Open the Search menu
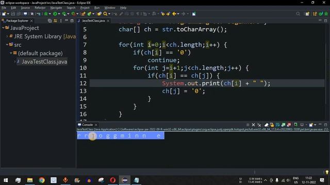This screenshot has height=185, width=330. pyautogui.click(x=71, y=8)
